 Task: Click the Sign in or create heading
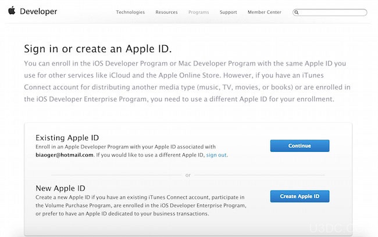98,49
